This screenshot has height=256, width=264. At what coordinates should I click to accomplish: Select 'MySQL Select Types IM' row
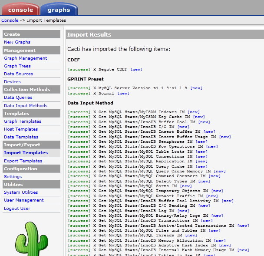pos(139,182)
